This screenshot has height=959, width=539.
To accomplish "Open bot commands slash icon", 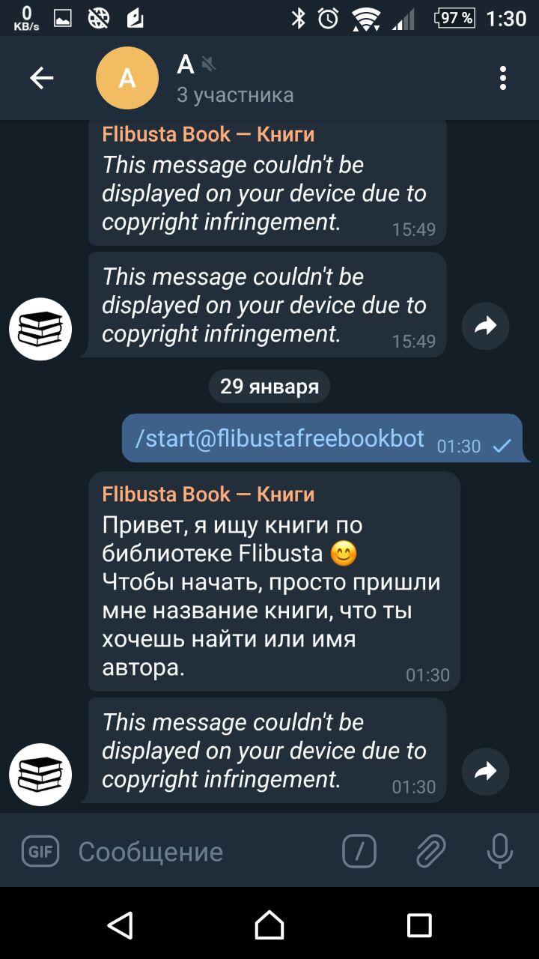I will (x=359, y=851).
